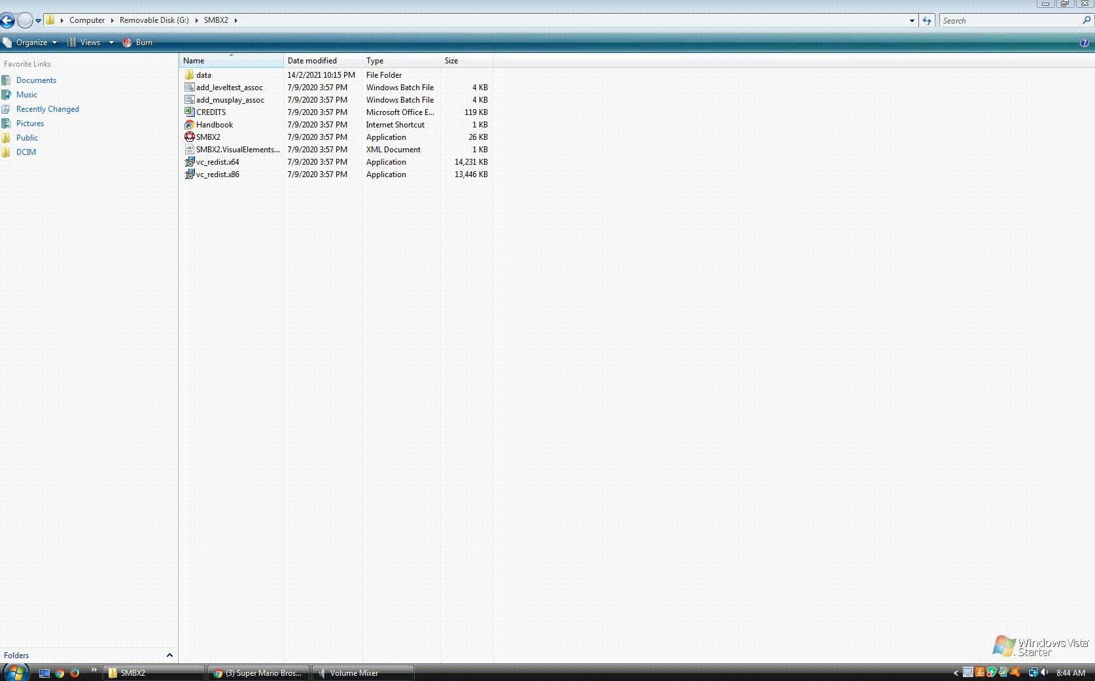This screenshot has height=681, width=1095.
Task: Click the search magnifier icon
Action: 1087,20
